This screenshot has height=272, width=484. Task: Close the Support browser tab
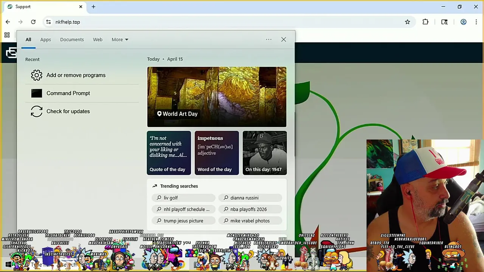(x=81, y=6)
